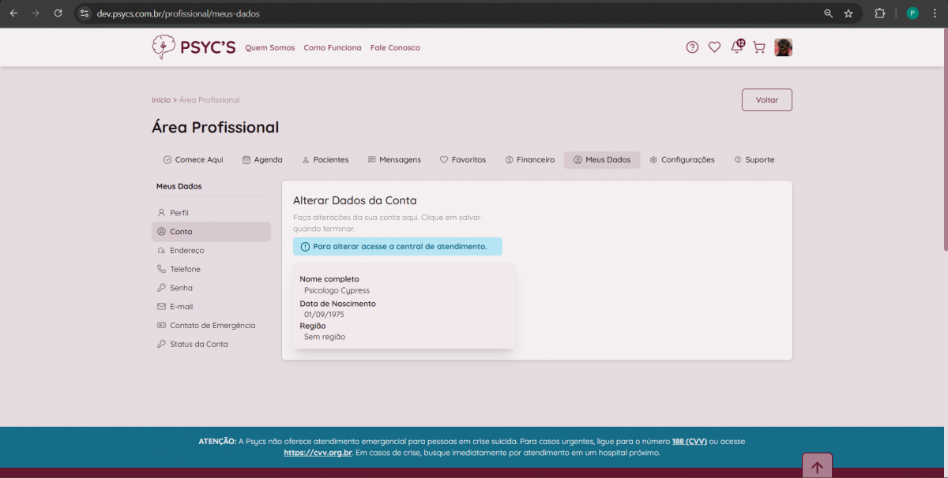This screenshot has width=948, height=478.
Task: Open notifications bell with 12 badge
Action: (737, 47)
